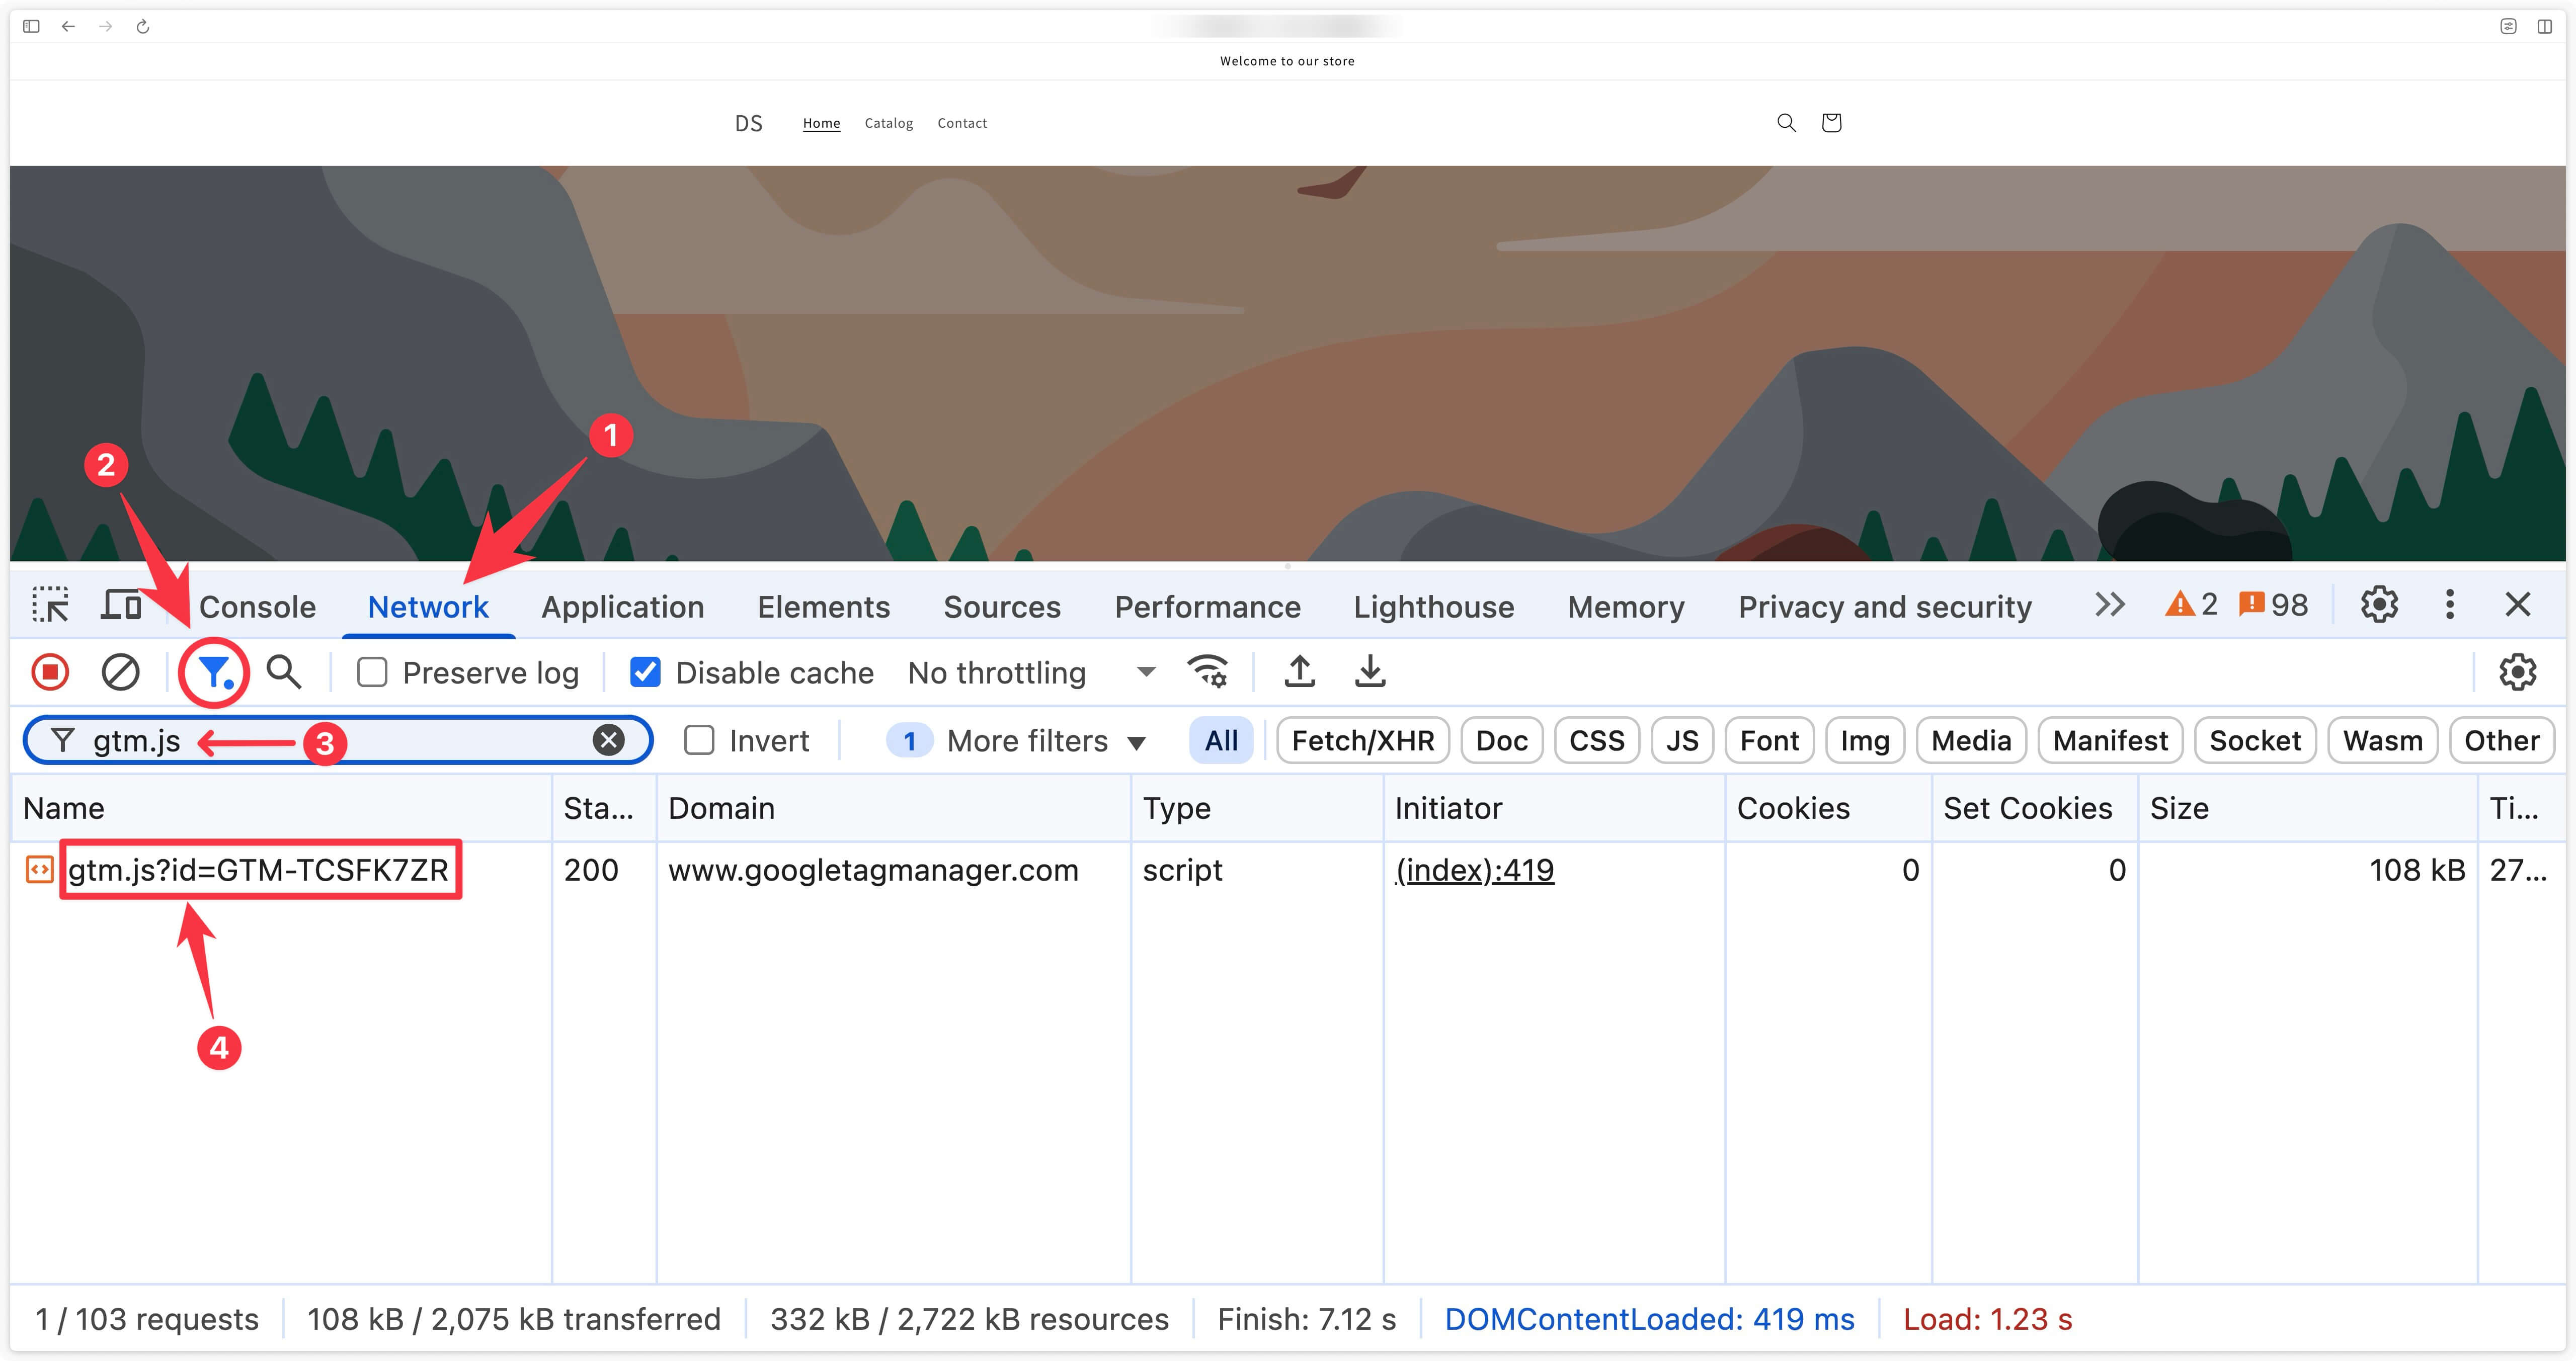
Task: Open the Memory tab
Action: click(1626, 606)
